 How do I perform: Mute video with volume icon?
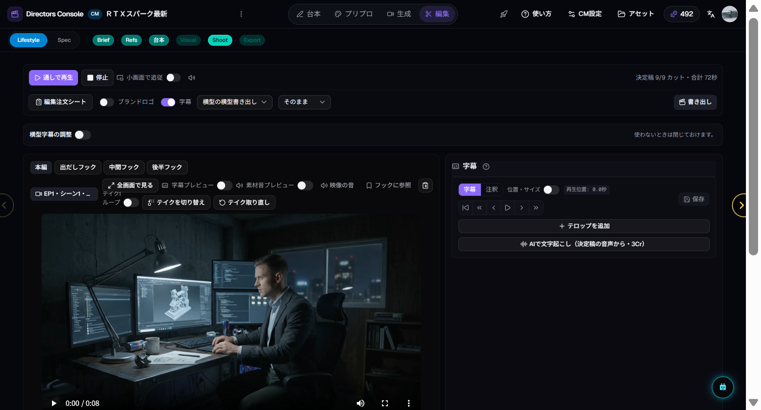pos(361,403)
